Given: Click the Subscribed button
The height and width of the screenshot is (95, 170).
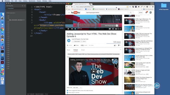Looking at the screenshot, I should (x=76, y=41).
